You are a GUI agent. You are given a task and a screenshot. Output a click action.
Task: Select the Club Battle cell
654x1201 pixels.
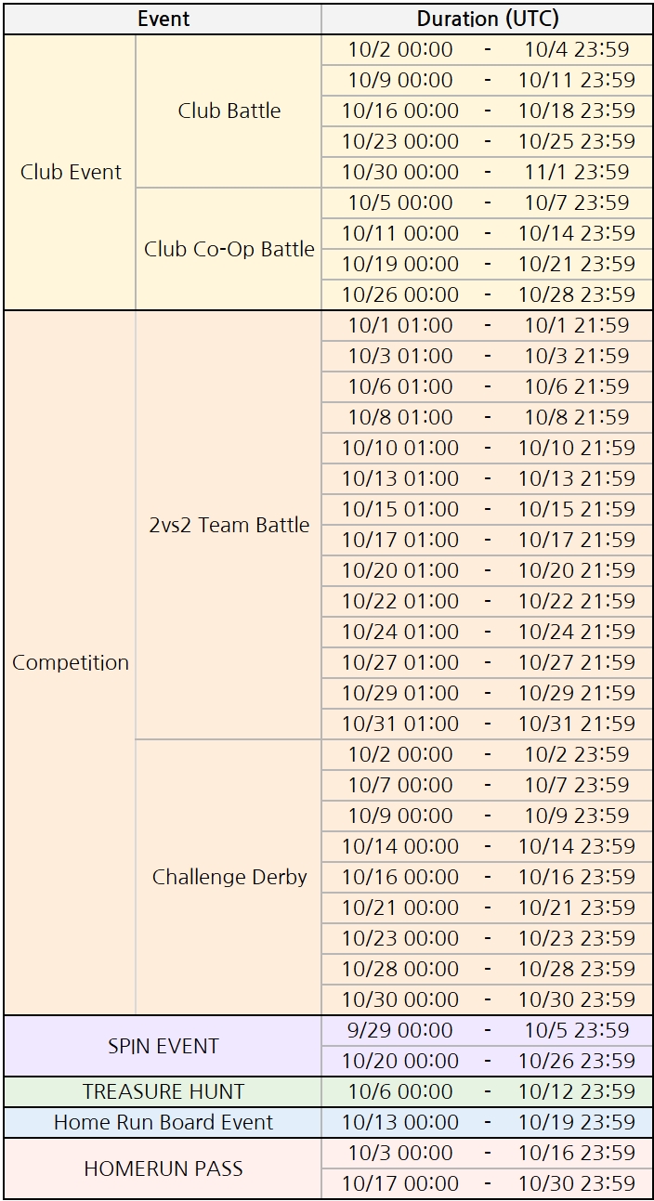[229, 111]
